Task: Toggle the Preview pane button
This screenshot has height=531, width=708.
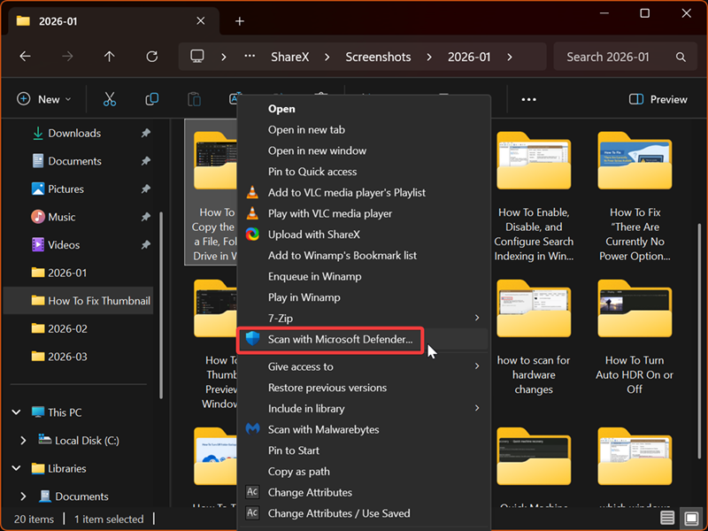Action: point(658,99)
